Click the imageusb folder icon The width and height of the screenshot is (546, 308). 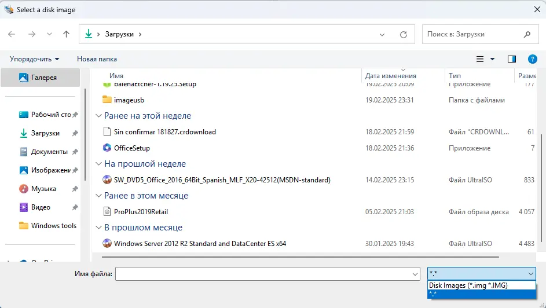coord(107,100)
